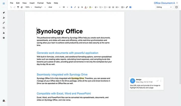Click heading Seamlessly integrated with Synology Drive
Viewport: 181px width, 106px height.
62,75
